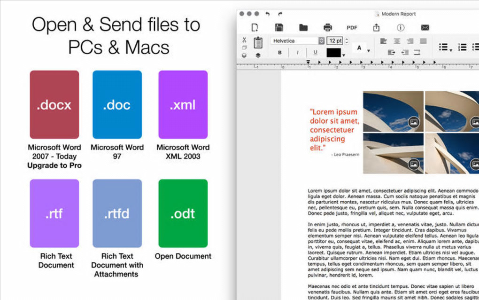Image resolution: width=479 pixels, height=300 pixels.
Task: Center align the text
Action: coord(397,41)
